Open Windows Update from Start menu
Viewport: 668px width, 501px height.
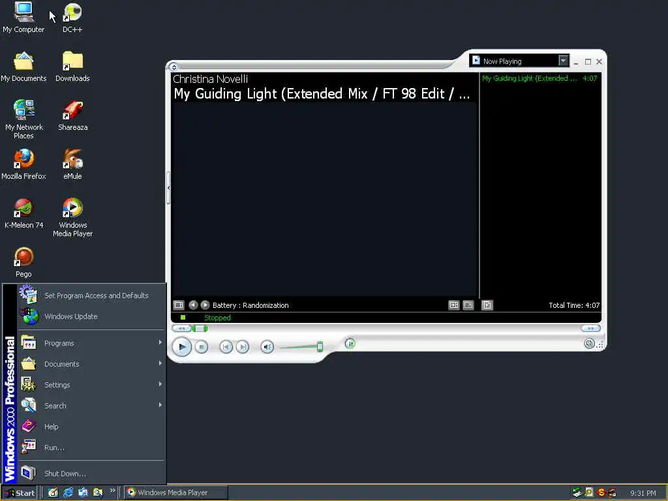point(91,316)
